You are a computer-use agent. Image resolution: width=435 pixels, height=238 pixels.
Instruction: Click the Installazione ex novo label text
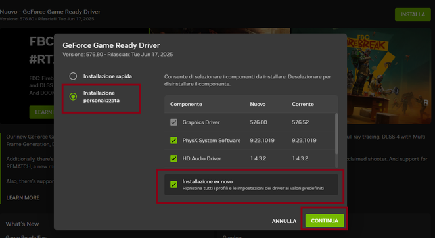click(208, 181)
